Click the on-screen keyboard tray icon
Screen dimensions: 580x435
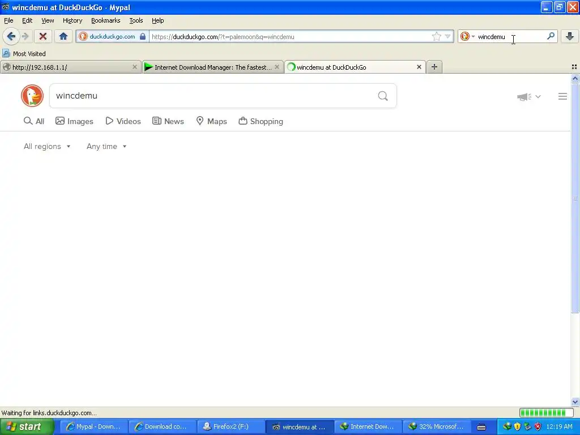481,427
